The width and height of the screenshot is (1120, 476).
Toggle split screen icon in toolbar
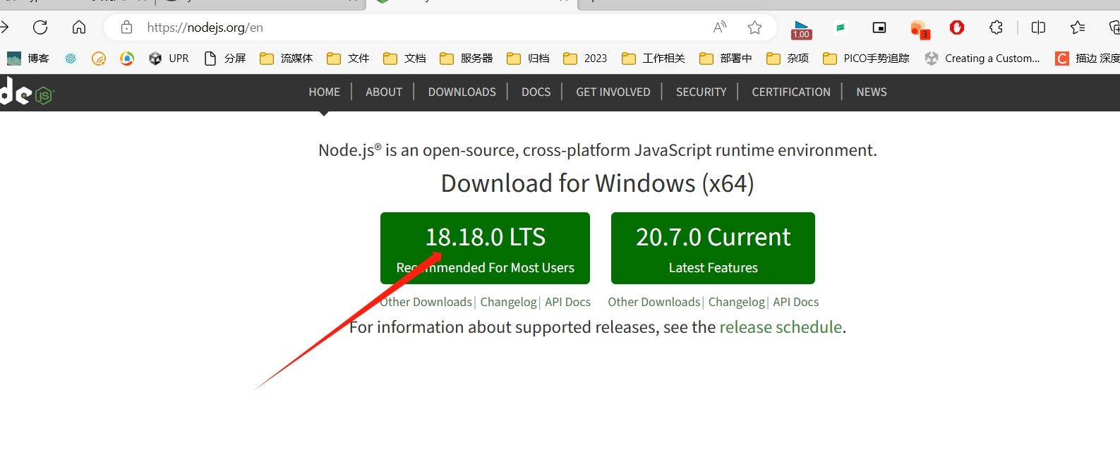pos(1038,28)
